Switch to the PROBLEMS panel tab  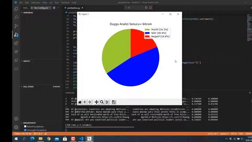70,93
